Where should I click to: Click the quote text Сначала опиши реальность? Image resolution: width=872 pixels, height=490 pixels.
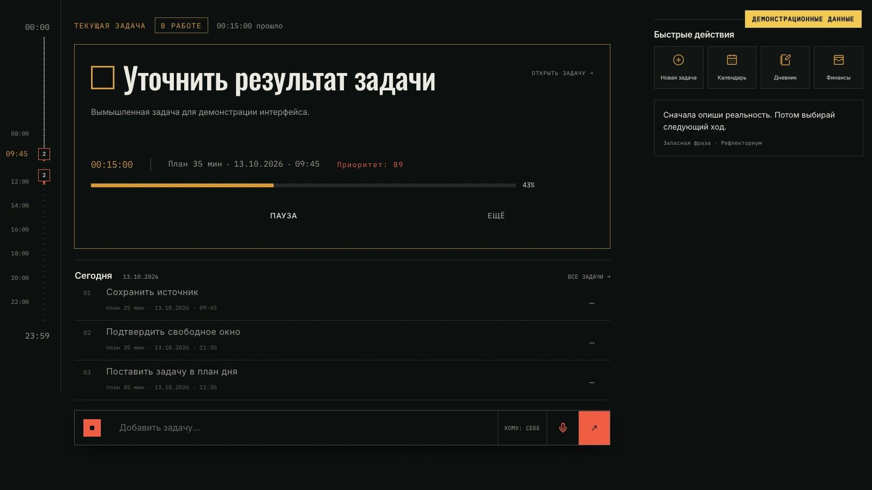(749, 121)
